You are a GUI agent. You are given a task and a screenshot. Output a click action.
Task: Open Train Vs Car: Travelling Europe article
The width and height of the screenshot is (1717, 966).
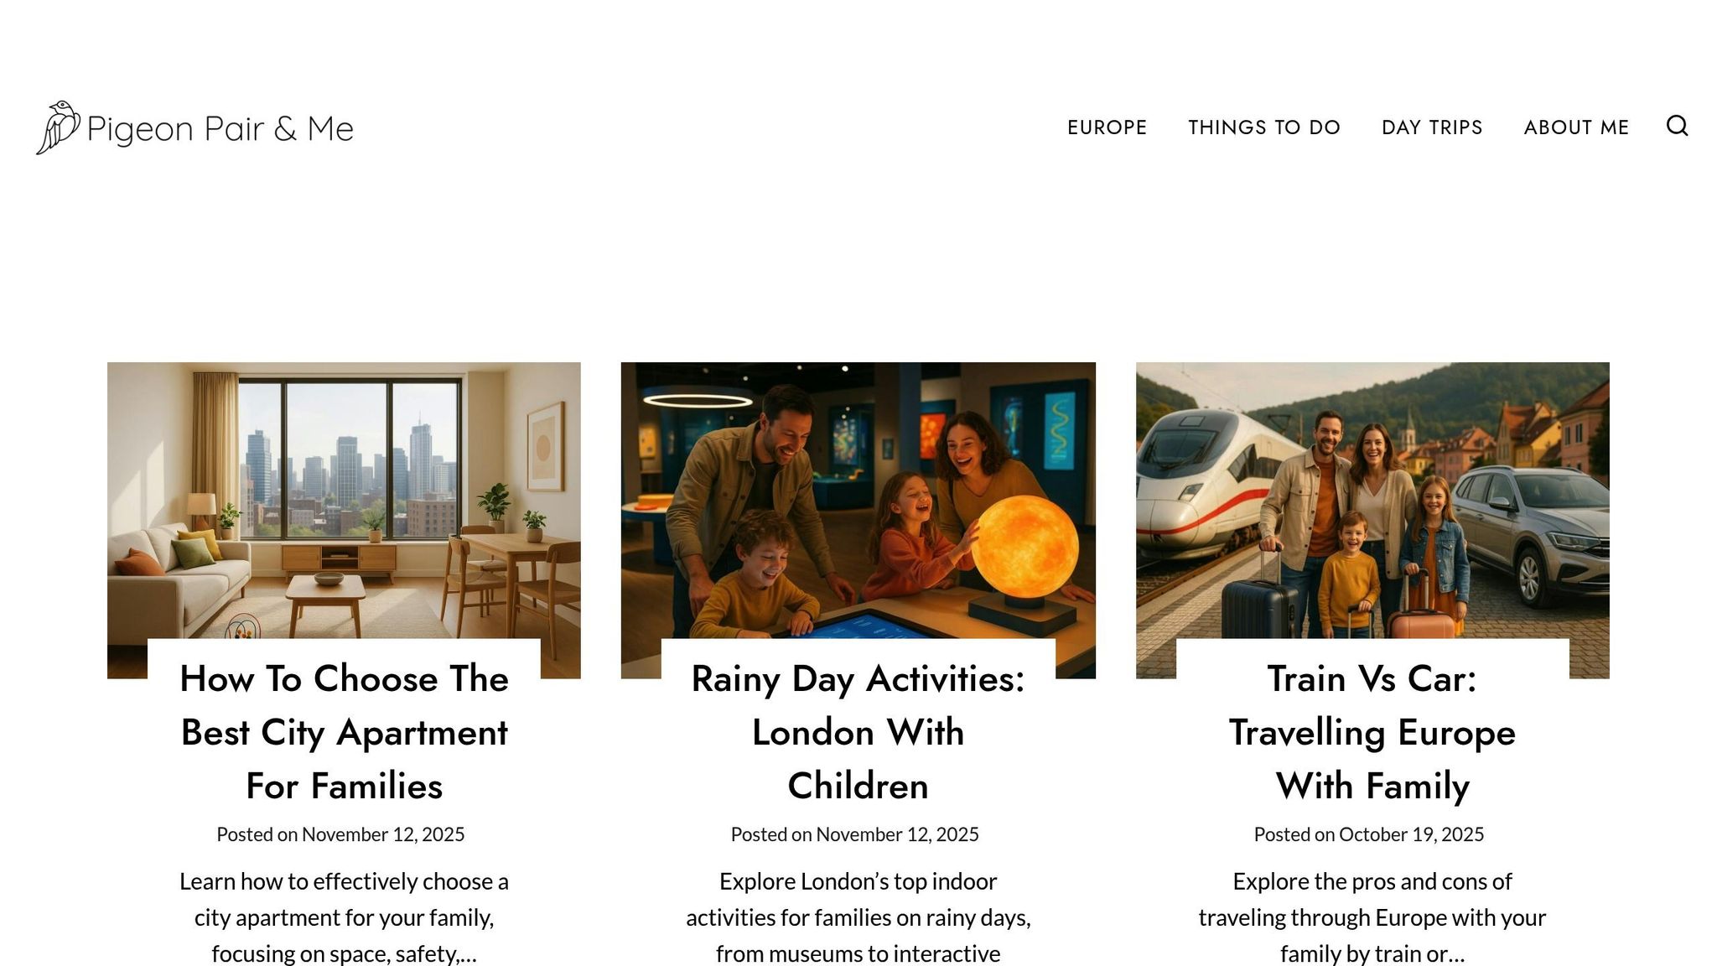coord(1372,732)
